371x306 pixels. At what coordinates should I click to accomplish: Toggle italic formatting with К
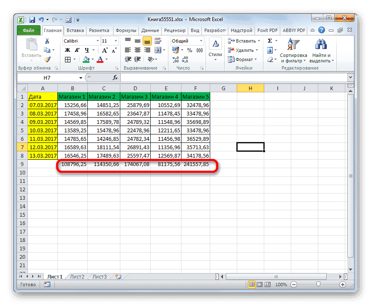(x=77, y=50)
